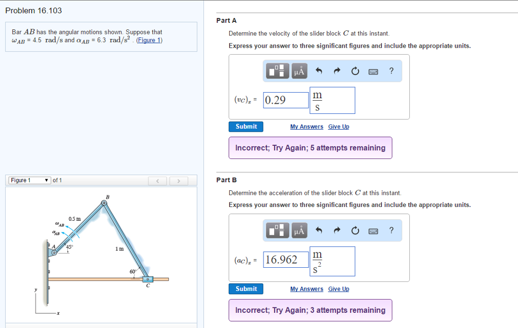Submit the Part A answer

[x=246, y=127]
